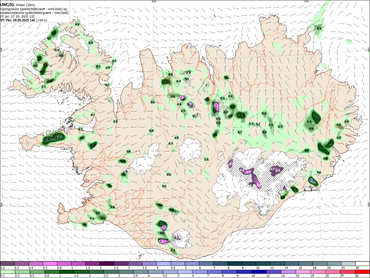
Task: Click the bright pink 0.5 swatch in top legend row
Action: tap(50, 264)
